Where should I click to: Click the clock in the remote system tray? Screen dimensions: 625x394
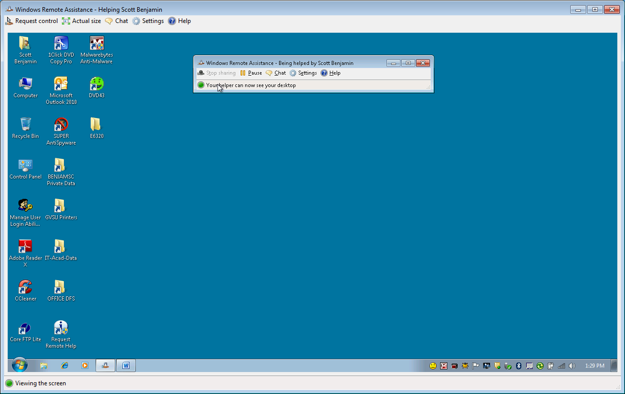click(594, 366)
